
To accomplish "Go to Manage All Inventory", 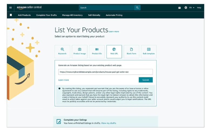I will [72, 15].
